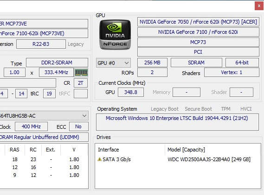Click the GPU clock value 348.8
This screenshot has width=264, height=195.
[x=131, y=92]
